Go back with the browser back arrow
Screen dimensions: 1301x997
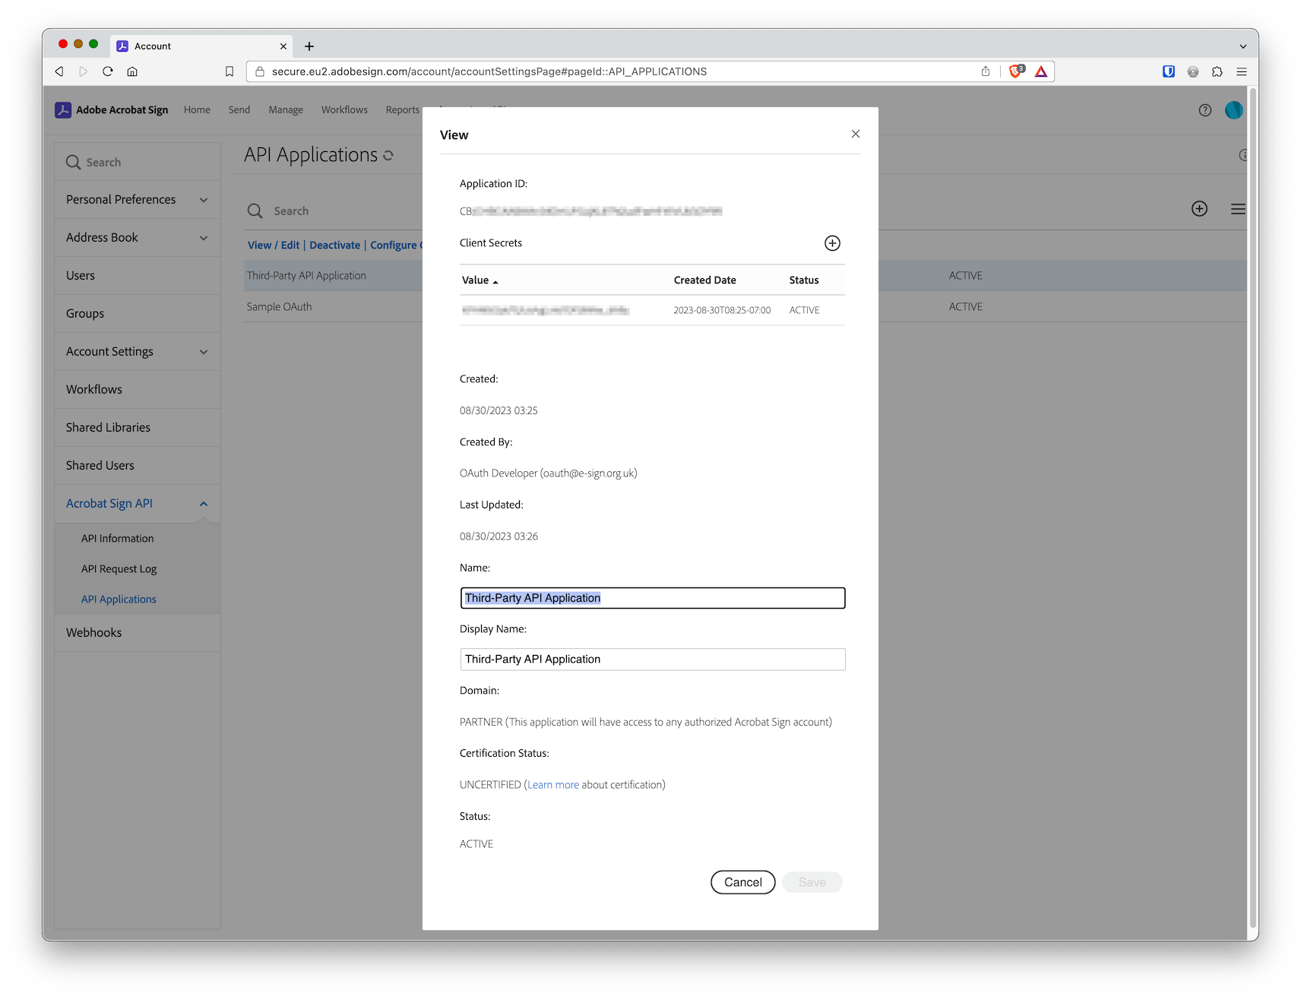tap(59, 71)
